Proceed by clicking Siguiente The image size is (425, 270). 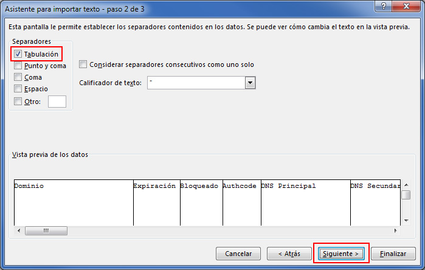[x=340, y=253]
